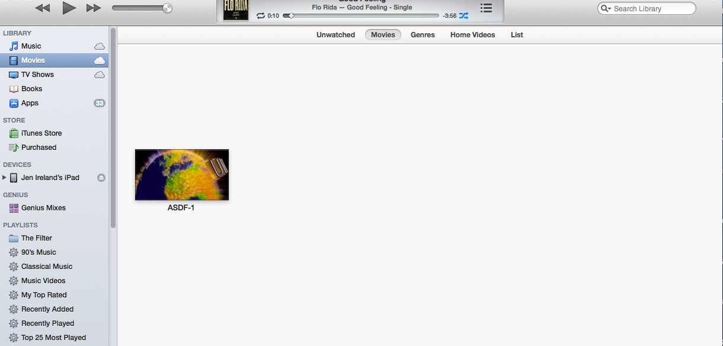Expand Jen Ireland's iPad device tree
723x346 pixels.
[5, 178]
